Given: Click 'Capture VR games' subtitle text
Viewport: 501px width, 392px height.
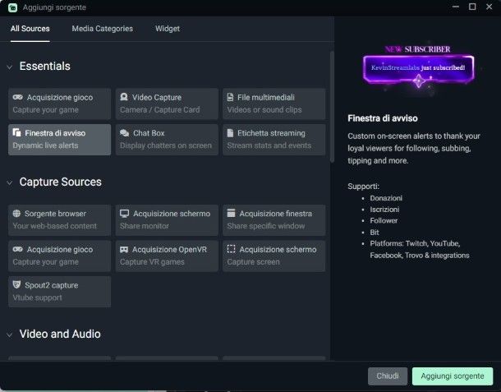Looking at the screenshot, I should [x=152, y=262].
